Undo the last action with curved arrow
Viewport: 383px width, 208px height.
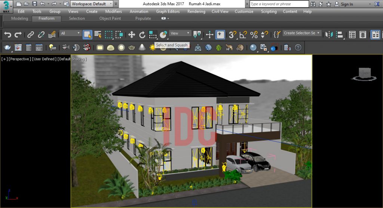point(7,35)
